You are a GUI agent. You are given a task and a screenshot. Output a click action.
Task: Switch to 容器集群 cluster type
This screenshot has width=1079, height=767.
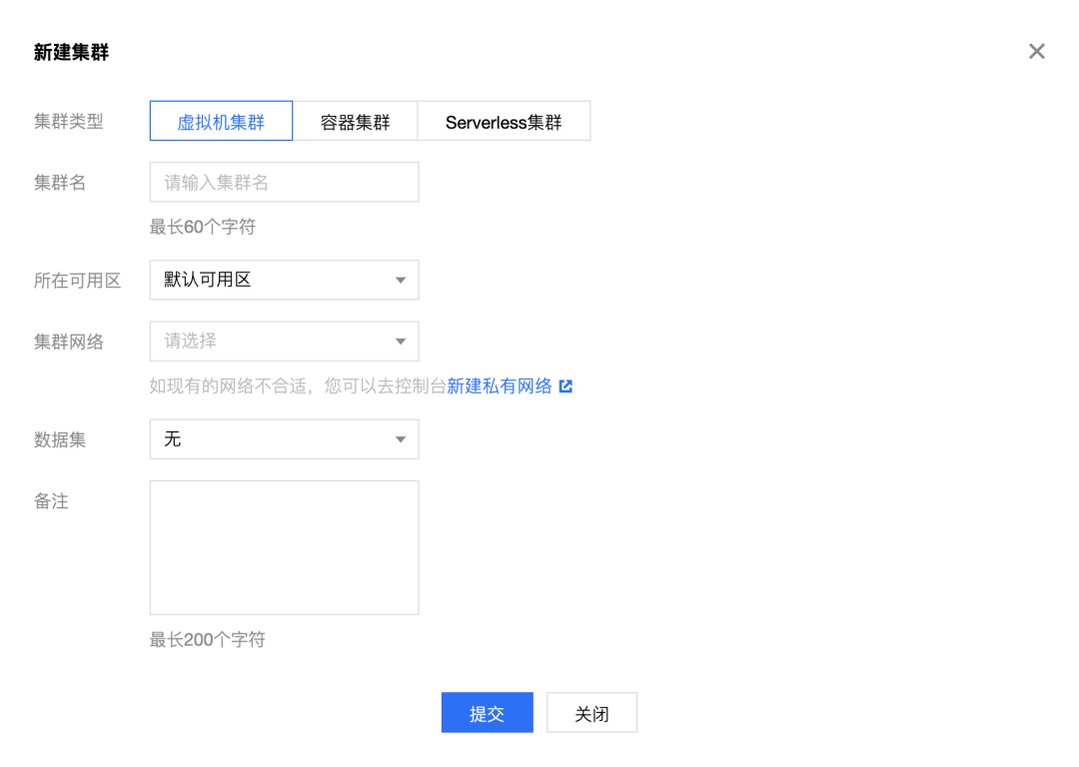tap(355, 122)
